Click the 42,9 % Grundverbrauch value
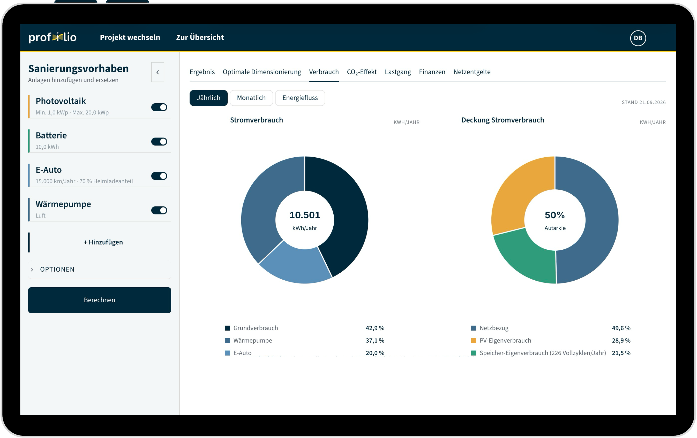This screenshot has width=697, height=438. [x=375, y=328]
